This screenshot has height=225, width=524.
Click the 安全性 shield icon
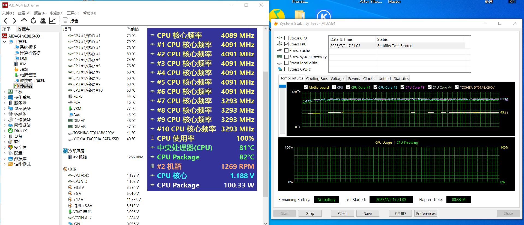click(x=10, y=147)
